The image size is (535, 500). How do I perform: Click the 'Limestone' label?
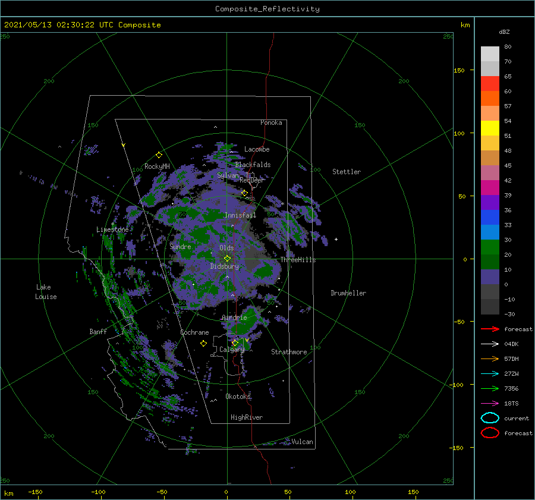(112, 229)
